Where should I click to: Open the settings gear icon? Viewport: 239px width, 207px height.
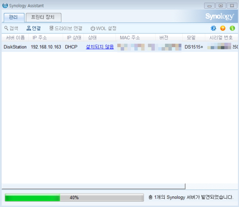[213, 28]
